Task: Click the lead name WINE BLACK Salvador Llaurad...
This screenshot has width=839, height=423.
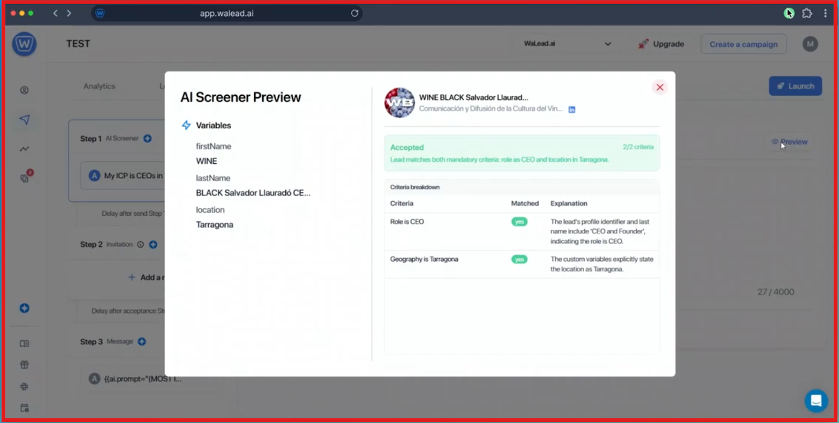Action: pyautogui.click(x=474, y=97)
